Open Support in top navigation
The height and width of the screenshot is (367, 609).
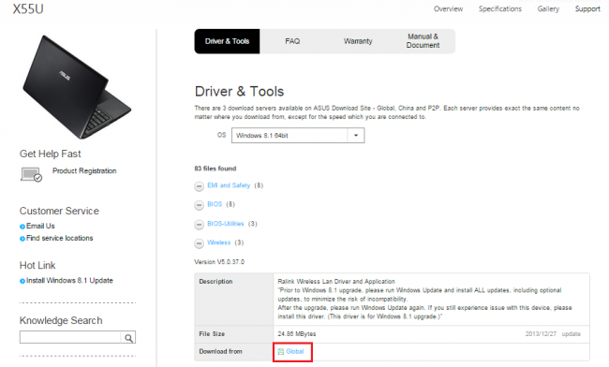click(587, 9)
